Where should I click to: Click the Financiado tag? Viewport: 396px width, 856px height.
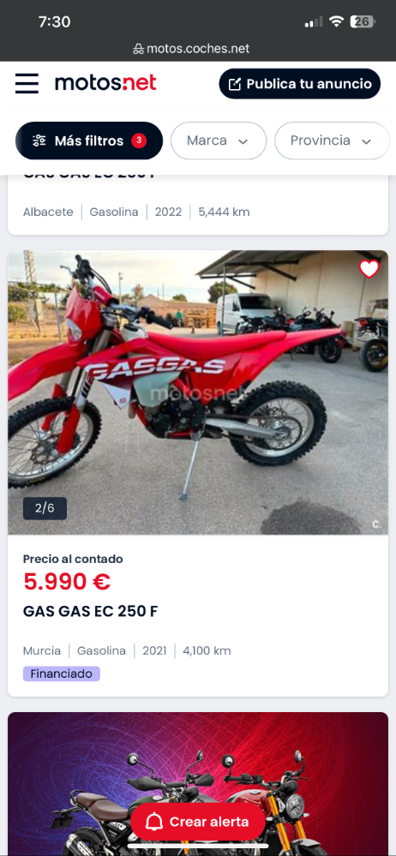62,673
